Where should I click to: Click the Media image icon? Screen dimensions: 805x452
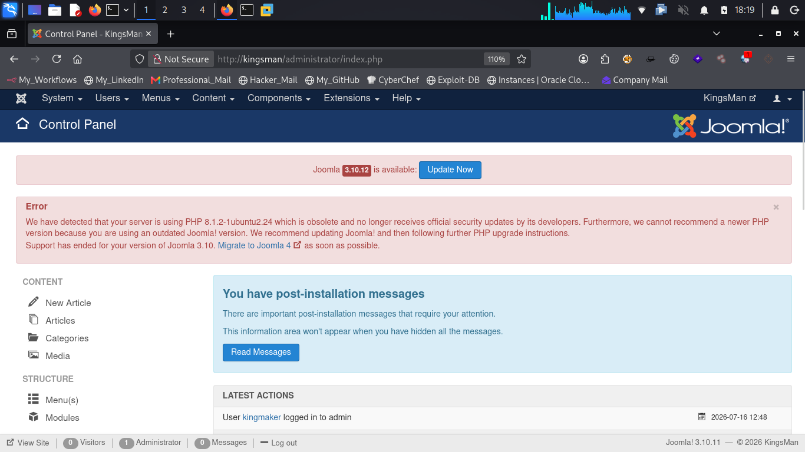point(34,355)
